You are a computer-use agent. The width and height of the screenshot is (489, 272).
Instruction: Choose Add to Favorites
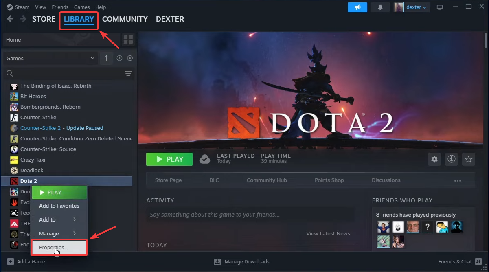pyautogui.click(x=59, y=206)
